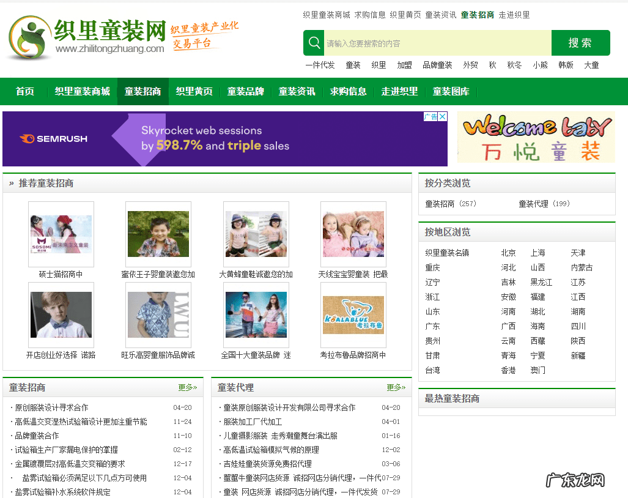Click 更多» in the 童装代理 section
Image resolution: width=628 pixels, height=498 pixels.
(396, 388)
